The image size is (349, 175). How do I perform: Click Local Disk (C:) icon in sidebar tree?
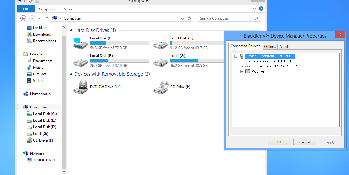pyautogui.click(x=29, y=114)
